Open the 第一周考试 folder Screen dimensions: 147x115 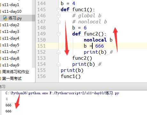(12, 79)
